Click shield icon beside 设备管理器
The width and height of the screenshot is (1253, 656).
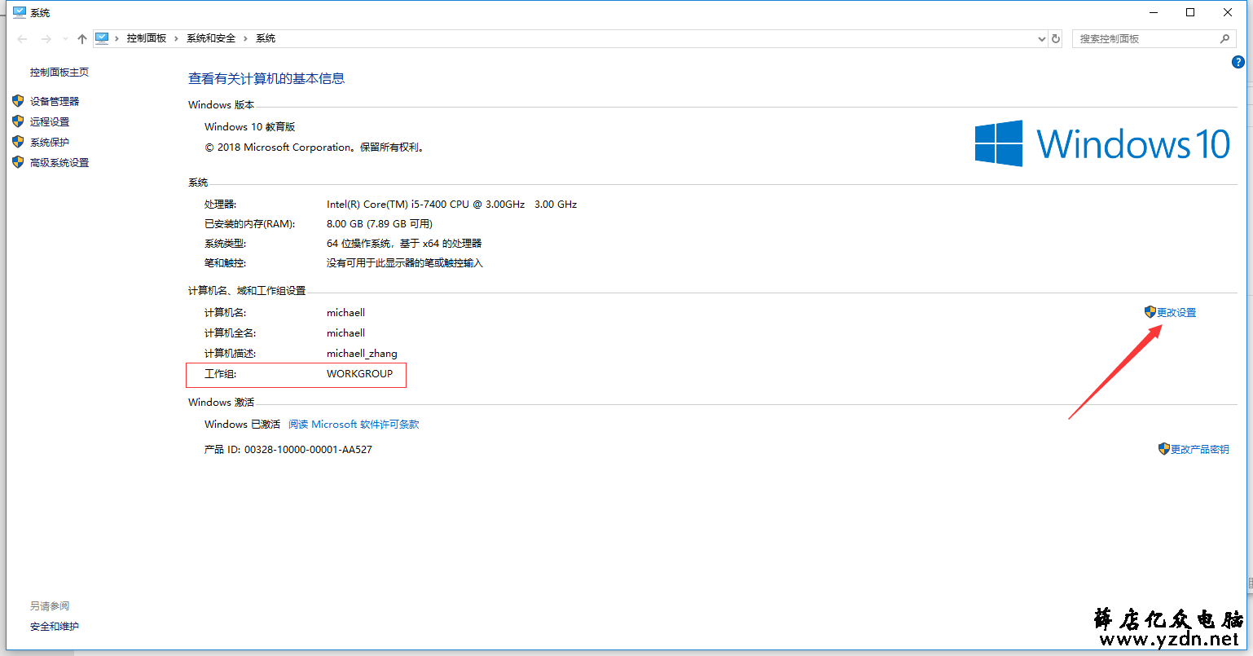click(18, 101)
